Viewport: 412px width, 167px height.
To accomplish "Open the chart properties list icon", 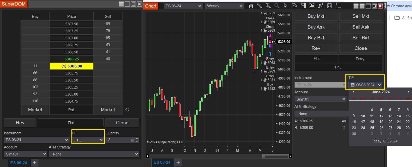I will 338,6.
